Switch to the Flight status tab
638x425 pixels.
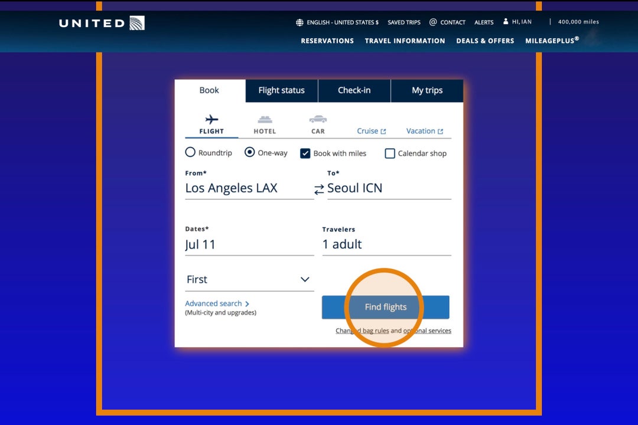pos(281,90)
